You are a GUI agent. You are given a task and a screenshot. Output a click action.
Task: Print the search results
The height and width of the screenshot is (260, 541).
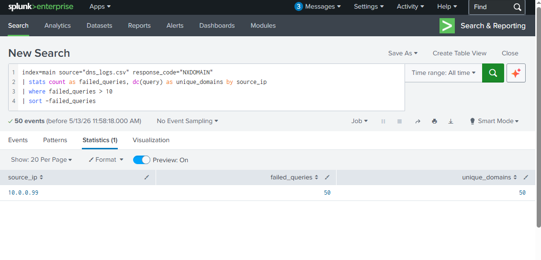pos(434,121)
